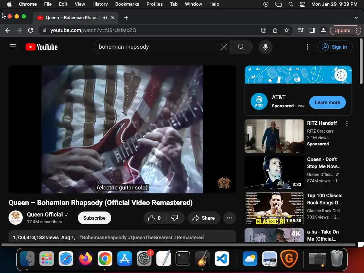Go back with browser back arrow
The height and width of the screenshot is (273, 364).
[x=8, y=30]
